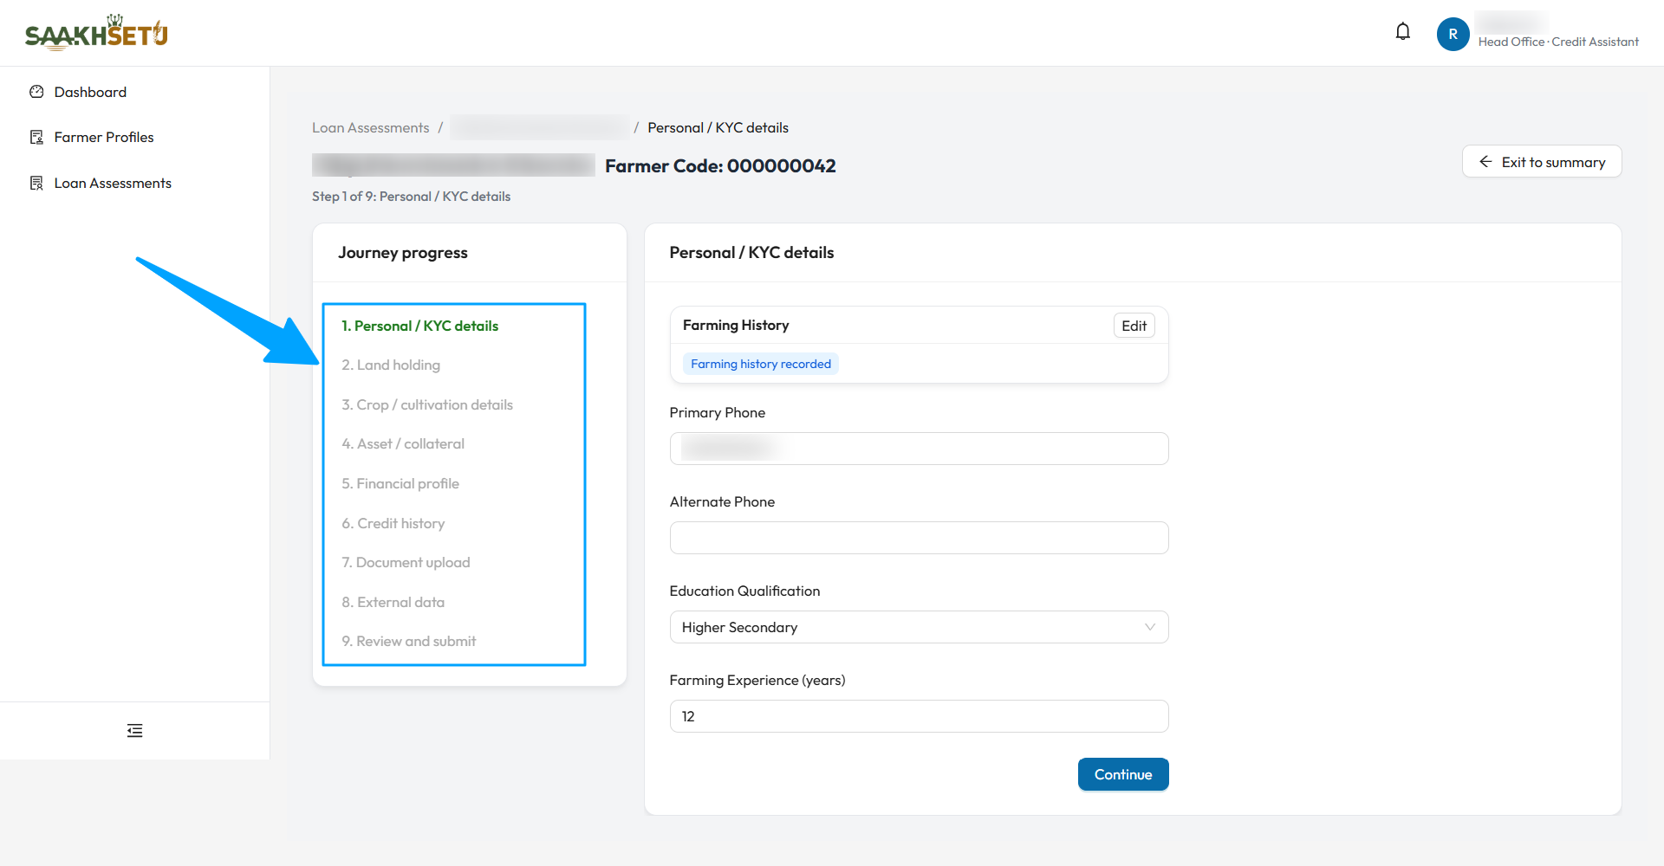Click Loan Assessments breadcrumb link
The height and width of the screenshot is (866, 1664).
tap(370, 127)
